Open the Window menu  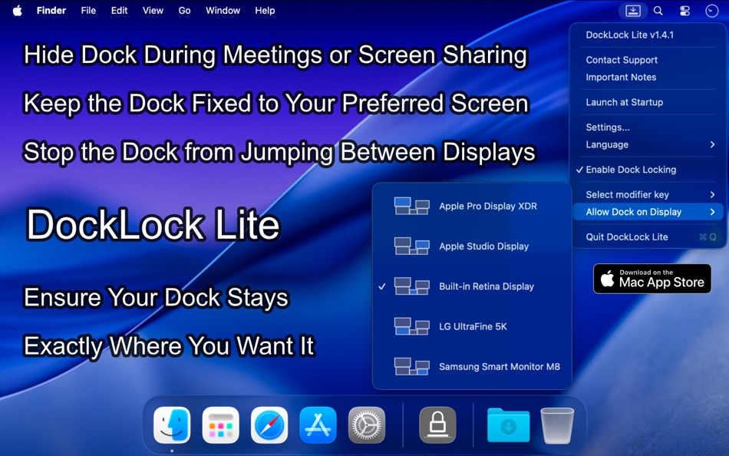pos(223,10)
